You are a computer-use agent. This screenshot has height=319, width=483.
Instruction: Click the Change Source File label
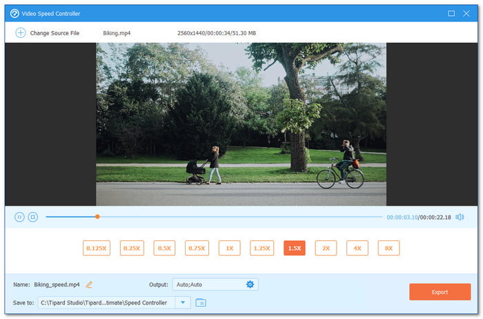[55, 33]
